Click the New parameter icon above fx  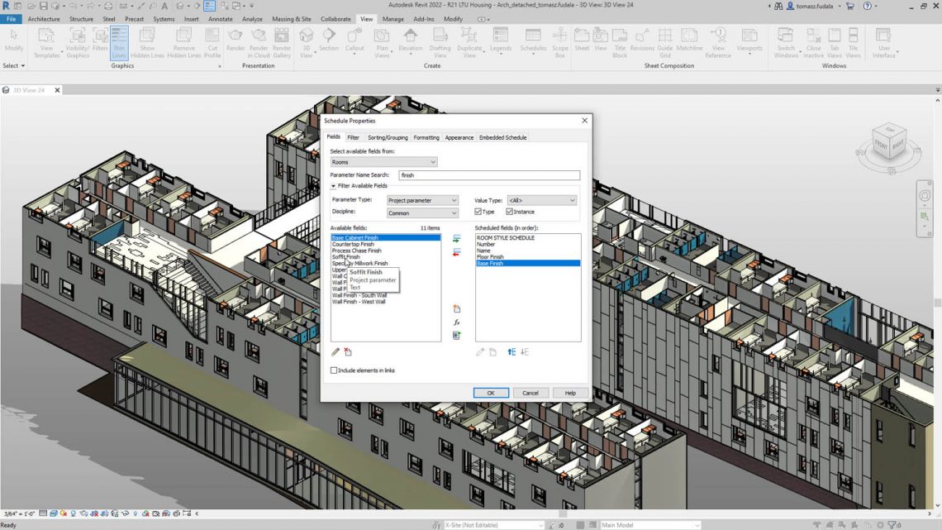click(456, 309)
